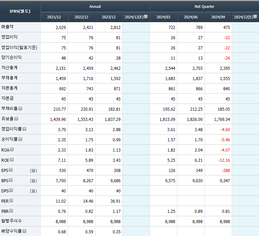Click the 2024/09 매출액 value 475
Image resolution: width=259 pixels, height=236 pixels.
click(227, 27)
